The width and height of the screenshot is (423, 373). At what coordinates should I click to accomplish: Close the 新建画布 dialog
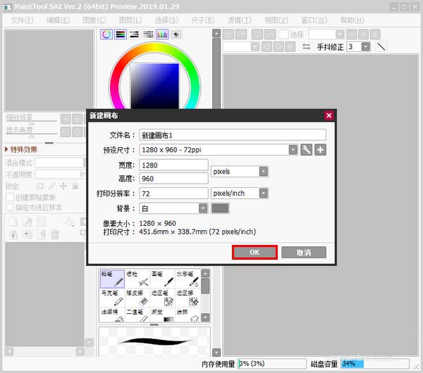[x=329, y=115]
